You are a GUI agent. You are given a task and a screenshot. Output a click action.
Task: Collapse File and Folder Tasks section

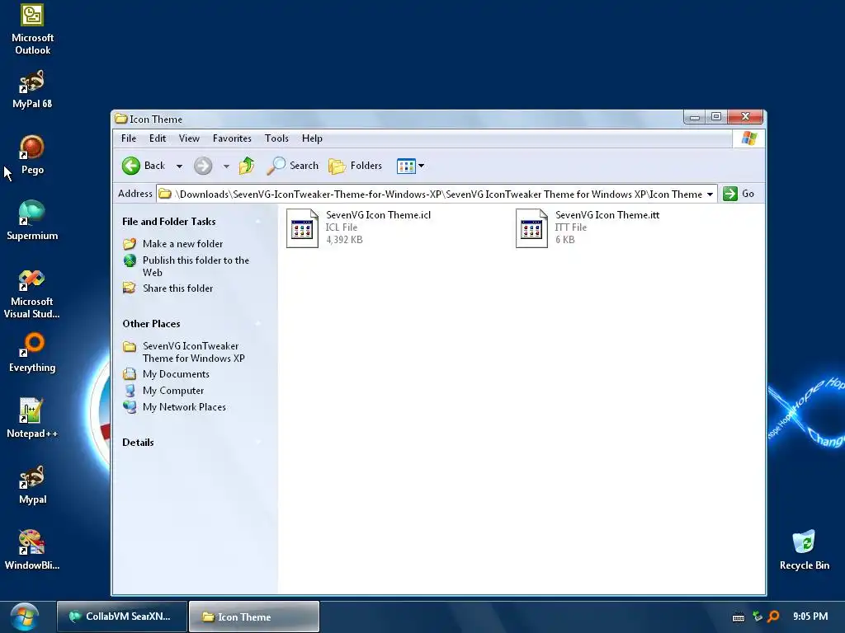point(258,221)
